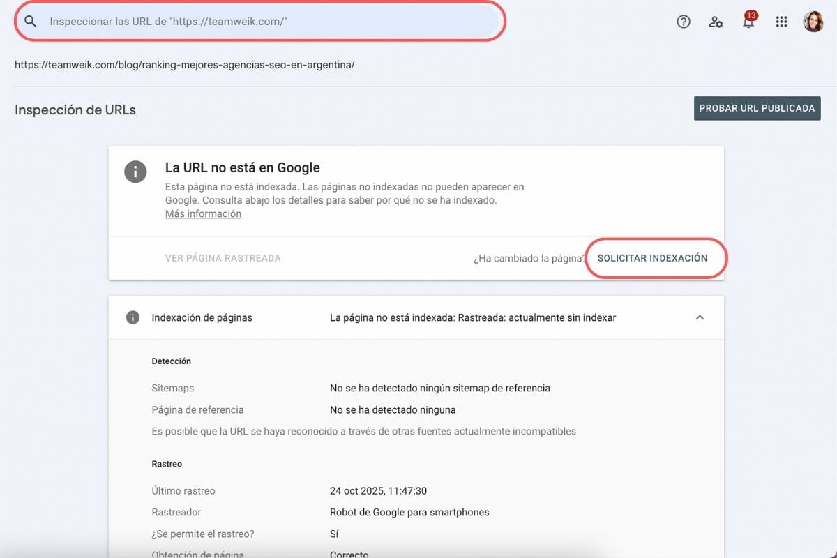Click SOLICITAR INDEXACIÓN to request indexing
The image size is (837, 558).
pyautogui.click(x=655, y=258)
